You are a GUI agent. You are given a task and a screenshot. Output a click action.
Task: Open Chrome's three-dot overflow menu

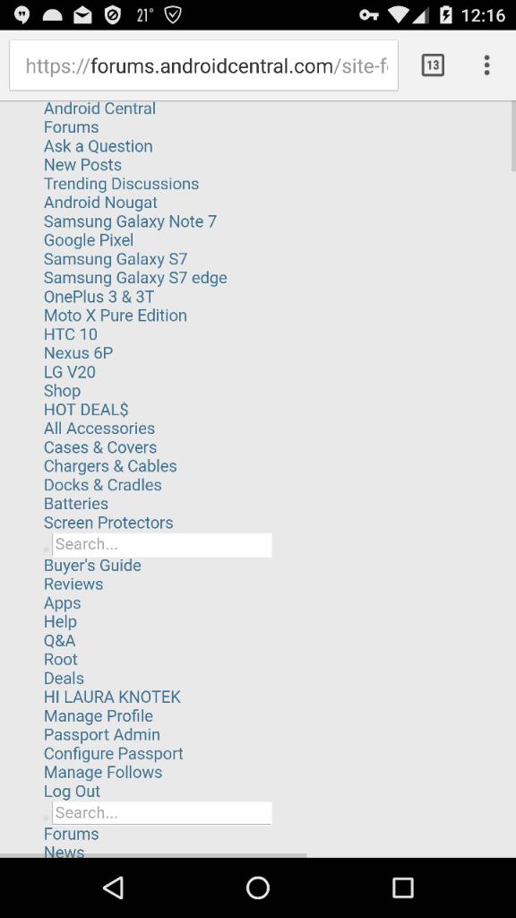[486, 65]
